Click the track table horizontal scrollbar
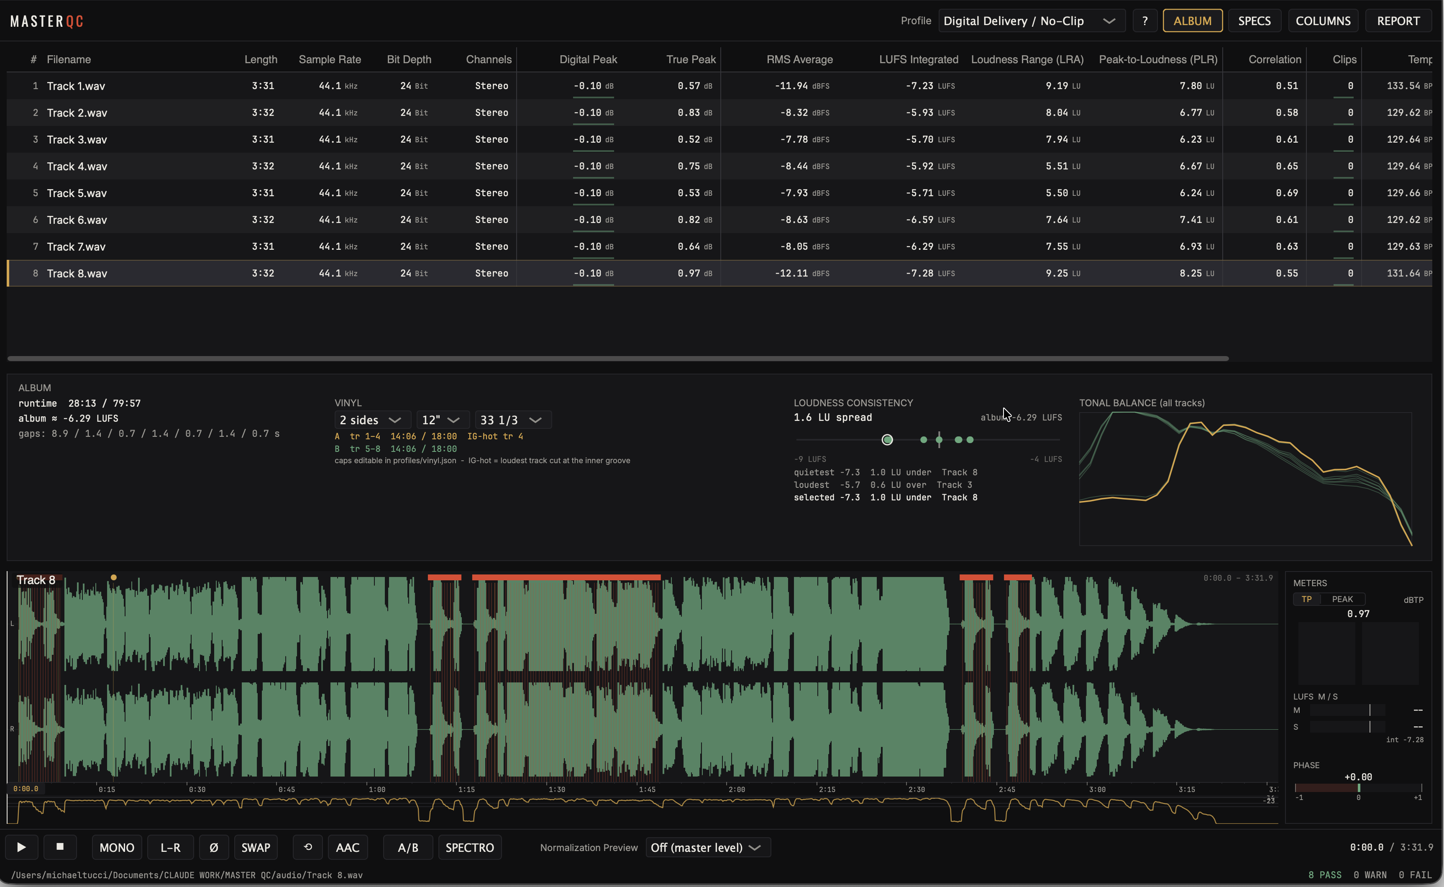Screen dimensions: 1444x887 [617, 359]
